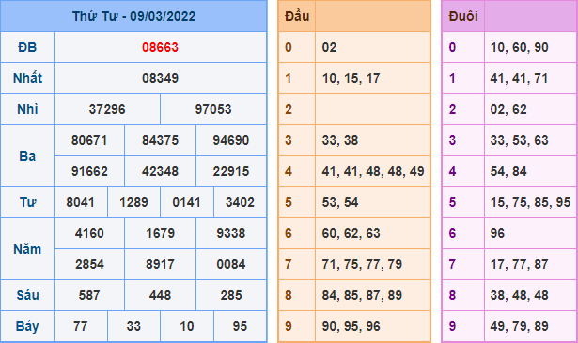Click Đầu row 3 values 33, 38

(x=340, y=140)
